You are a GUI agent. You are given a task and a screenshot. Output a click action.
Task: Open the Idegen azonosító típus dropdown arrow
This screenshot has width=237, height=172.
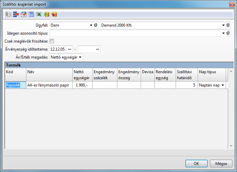[223, 33]
